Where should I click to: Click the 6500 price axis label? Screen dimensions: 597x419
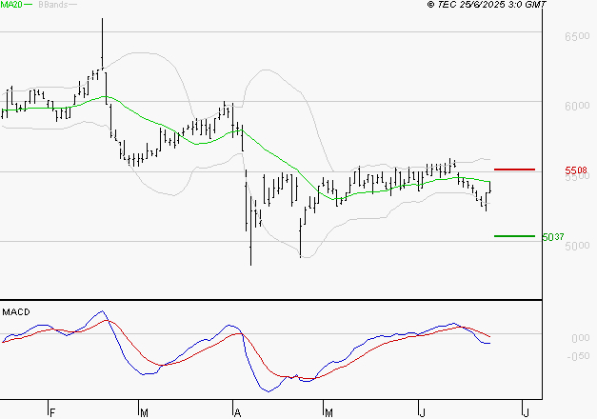577,36
